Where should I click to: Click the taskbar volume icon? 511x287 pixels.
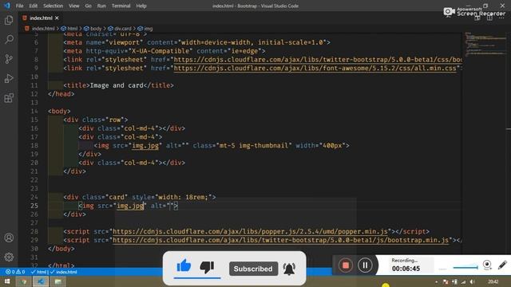point(472,281)
